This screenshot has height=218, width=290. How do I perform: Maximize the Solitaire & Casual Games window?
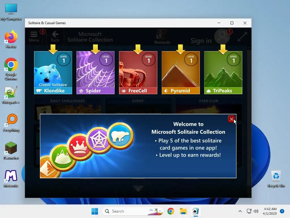coord(232,23)
